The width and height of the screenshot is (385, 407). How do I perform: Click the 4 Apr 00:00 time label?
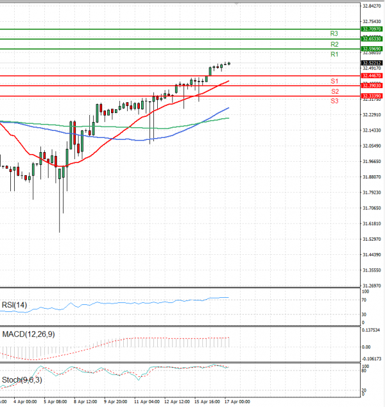pyautogui.click(x=25, y=402)
